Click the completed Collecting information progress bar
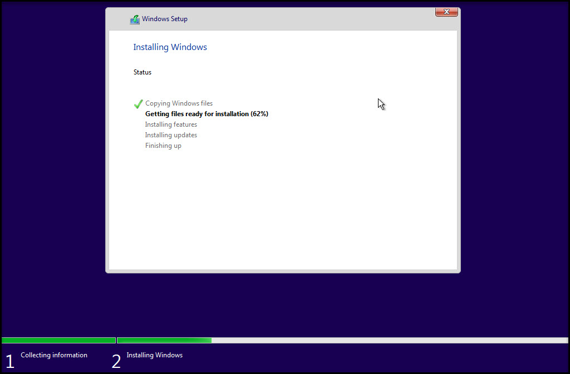This screenshot has height=374, width=570. click(58, 340)
